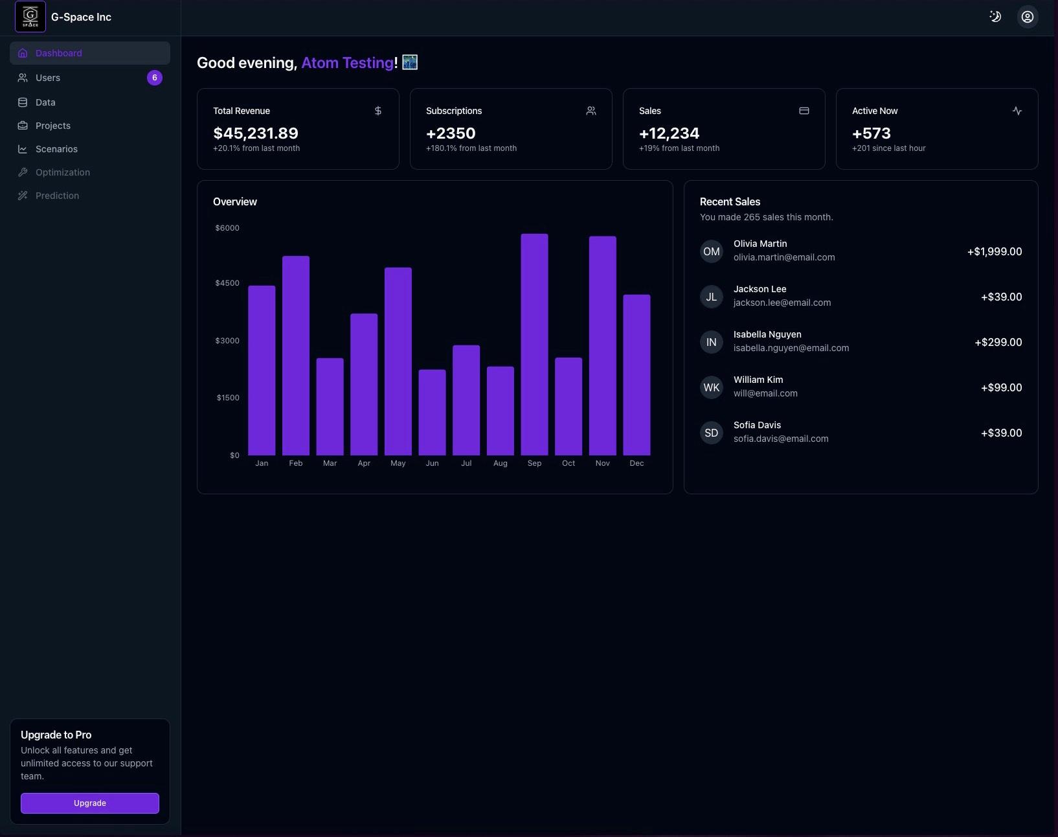Click isabella.nguyen@email.com address
Image resolution: width=1058 pixels, height=837 pixels.
pyautogui.click(x=791, y=349)
